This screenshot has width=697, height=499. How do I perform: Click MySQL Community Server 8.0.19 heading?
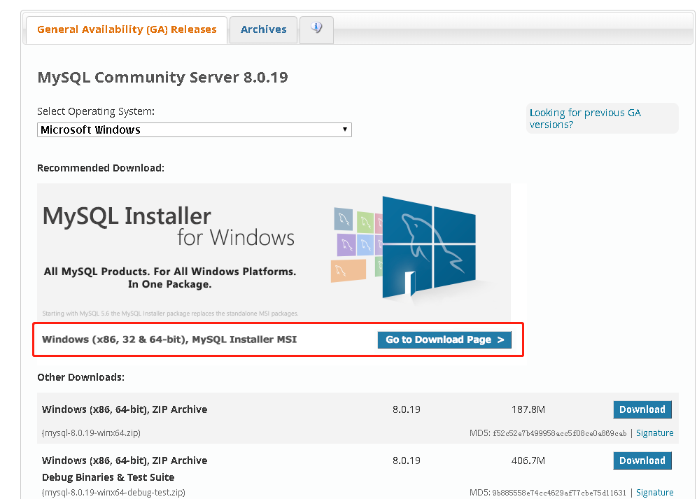tap(162, 78)
